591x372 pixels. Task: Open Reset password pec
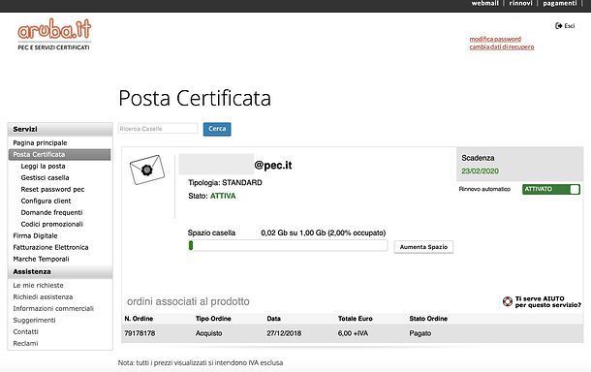pos(52,189)
